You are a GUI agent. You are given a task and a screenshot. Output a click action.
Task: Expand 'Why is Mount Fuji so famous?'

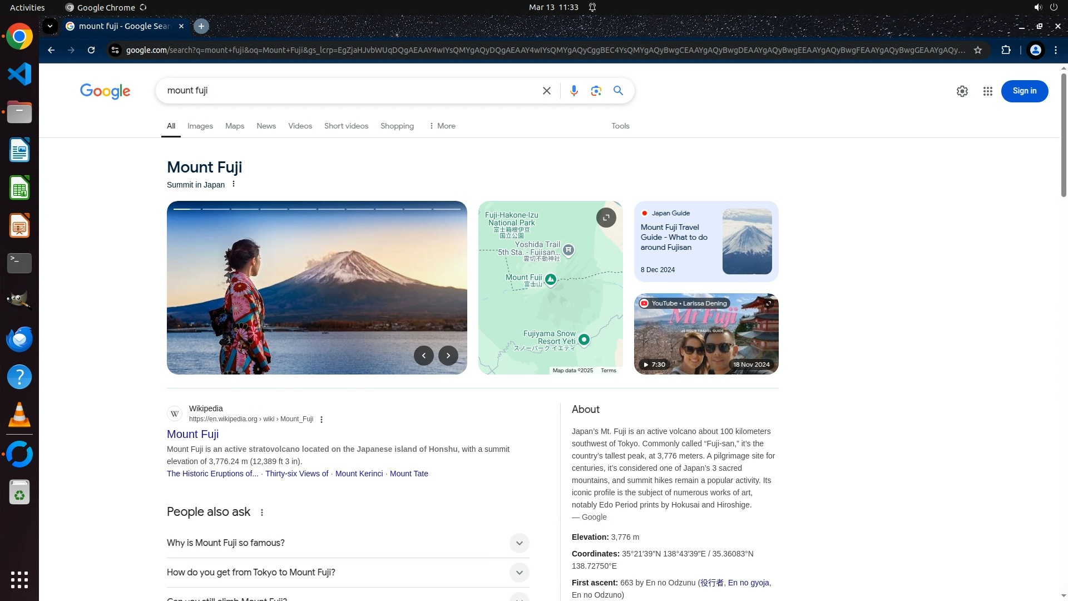click(x=518, y=543)
